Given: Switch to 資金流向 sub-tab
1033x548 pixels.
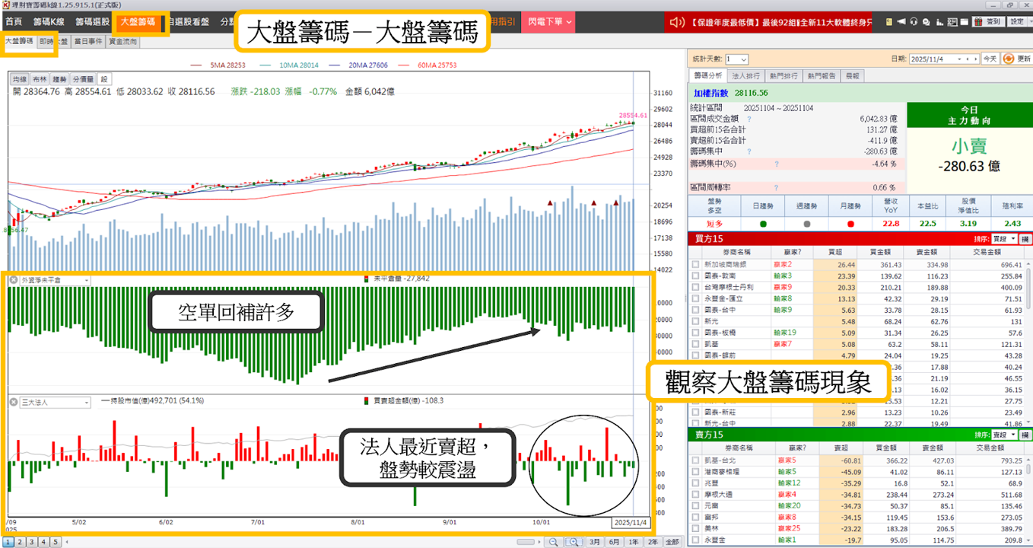Looking at the screenshot, I should (123, 42).
